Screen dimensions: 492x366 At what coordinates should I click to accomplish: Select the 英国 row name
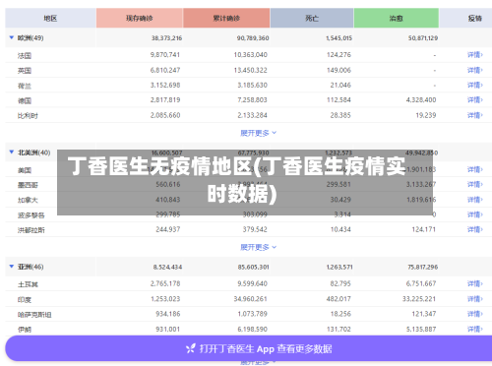click(x=25, y=71)
